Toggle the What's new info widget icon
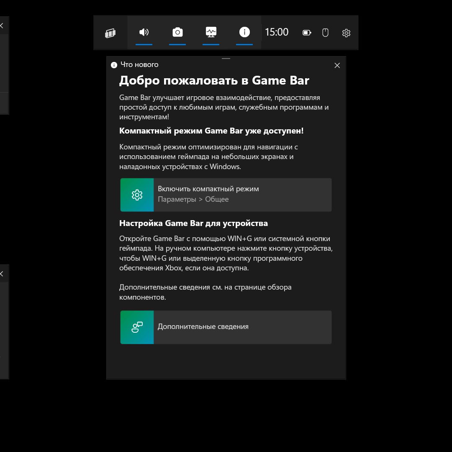Viewport: 452px width, 452px height. coord(244,32)
